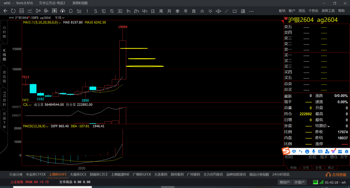Viewport: 350px width, 188px height.
Task: Click the orange headset customer service icon
Action: pos(328,175)
